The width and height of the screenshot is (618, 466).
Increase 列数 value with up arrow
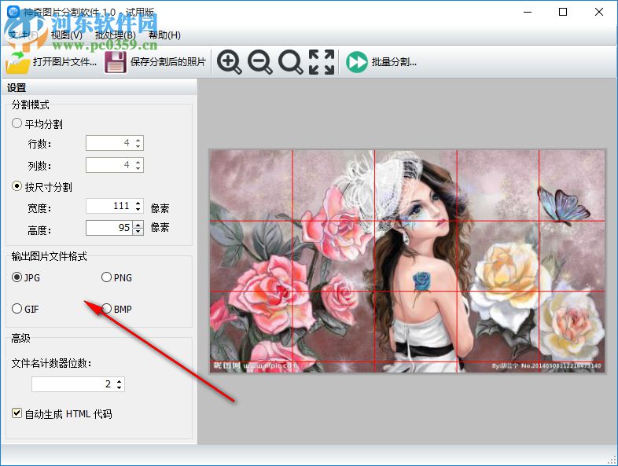tap(138, 162)
